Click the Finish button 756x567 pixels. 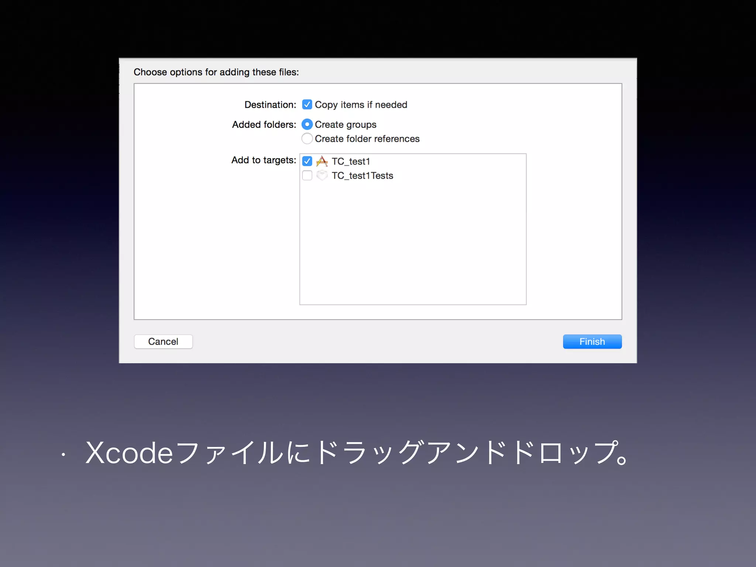[592, 341]
